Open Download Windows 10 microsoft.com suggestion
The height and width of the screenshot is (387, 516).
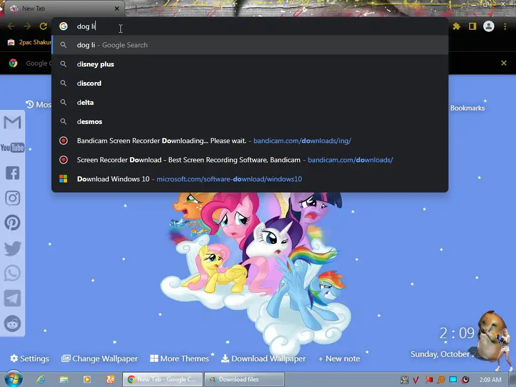coord(250,179)
